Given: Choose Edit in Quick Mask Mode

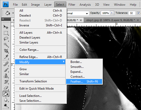Looking at the screenshot, I should tap(41, 88).
